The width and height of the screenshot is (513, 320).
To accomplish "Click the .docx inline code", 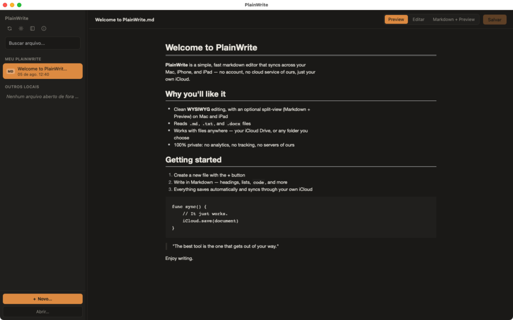I will tap(233, 124).
